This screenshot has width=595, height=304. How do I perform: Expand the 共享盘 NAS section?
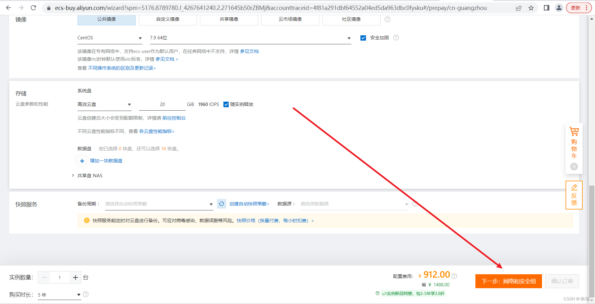coord(87,176)
